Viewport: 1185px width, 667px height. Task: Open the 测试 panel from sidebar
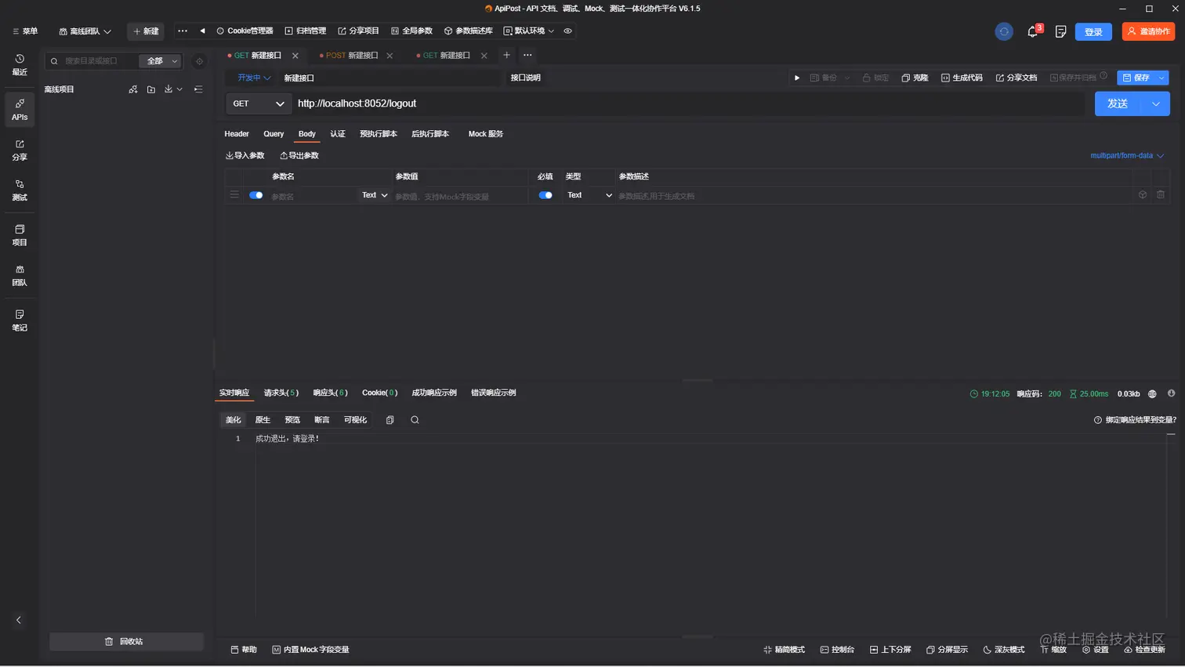(x=19, y=191)
